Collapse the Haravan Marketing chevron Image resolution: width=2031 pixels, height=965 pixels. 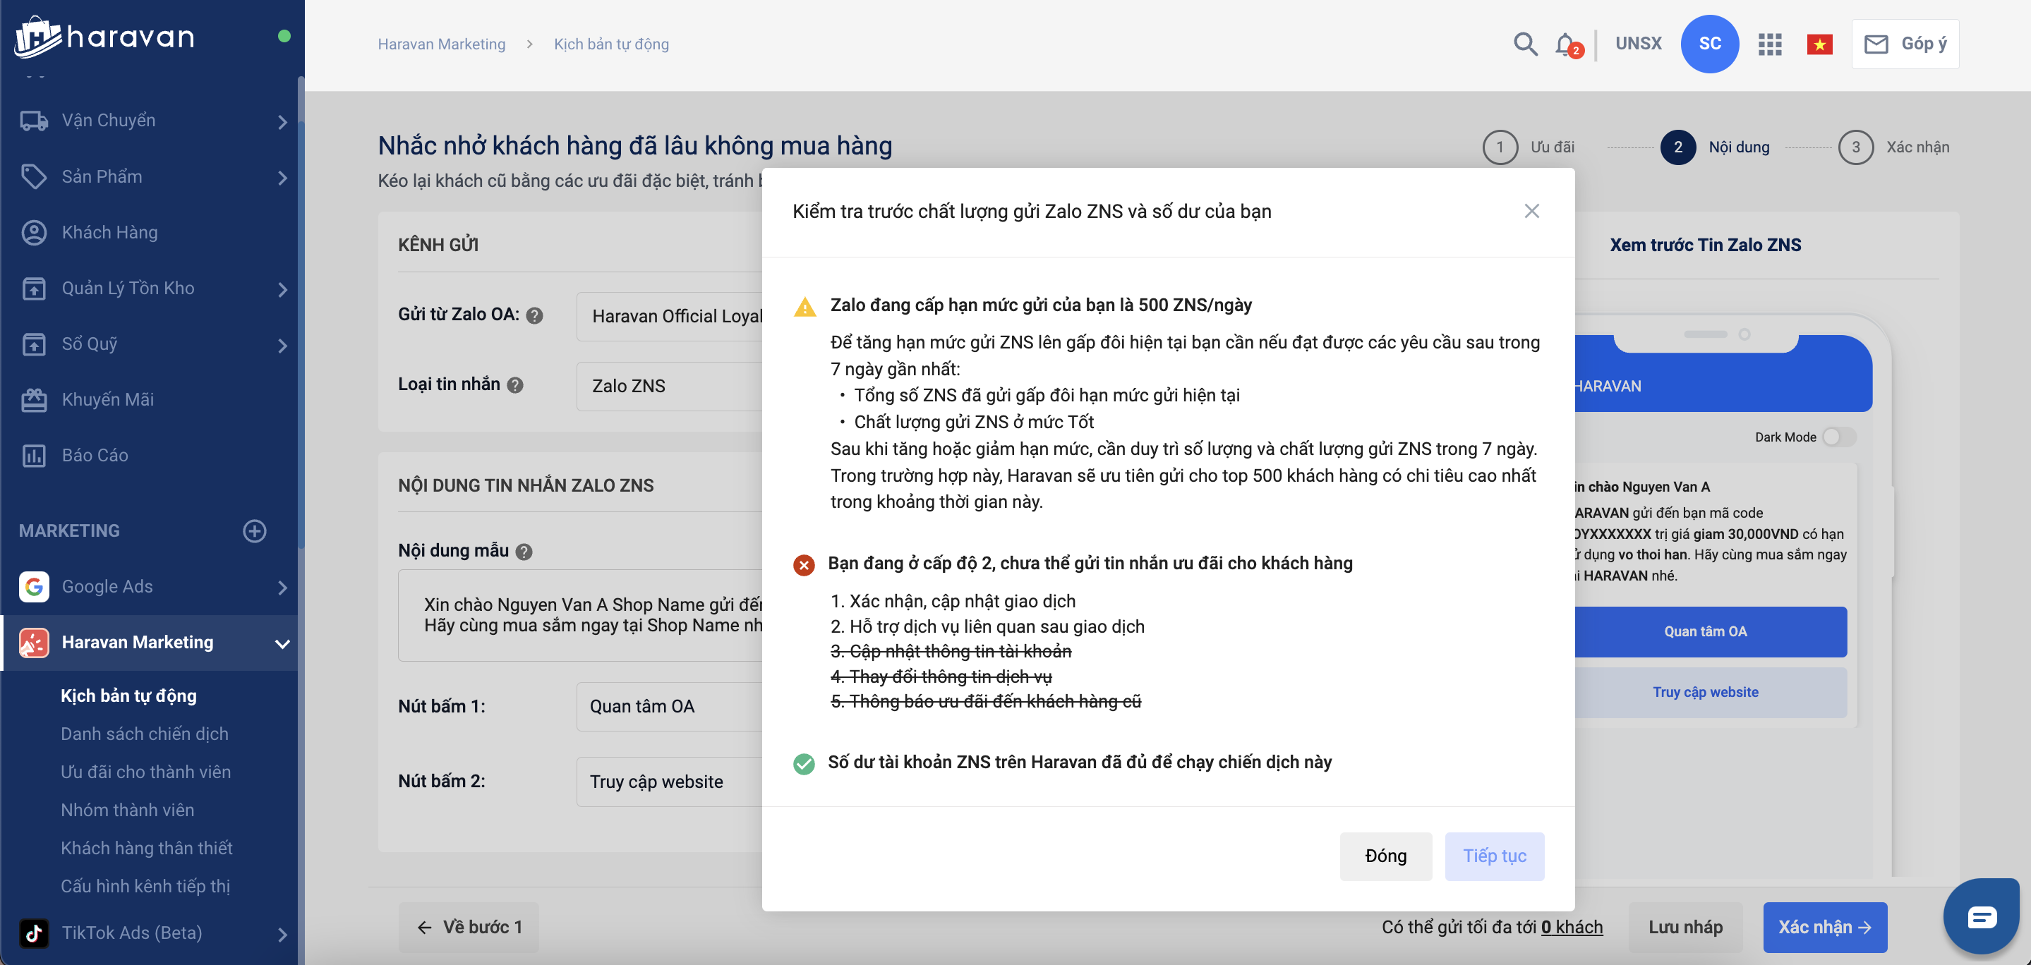click(282, 644)
